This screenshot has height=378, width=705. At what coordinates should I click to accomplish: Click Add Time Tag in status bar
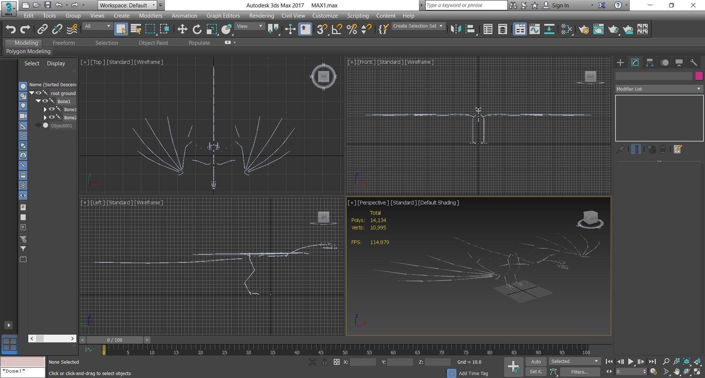point(473,373)
